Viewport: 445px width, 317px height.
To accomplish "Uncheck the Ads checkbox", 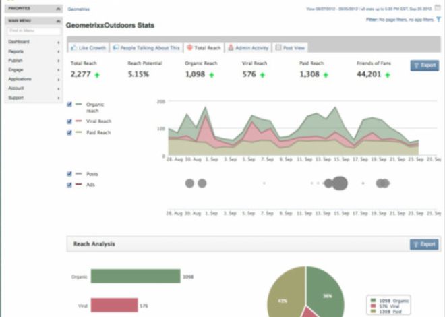I will (69, 185).
